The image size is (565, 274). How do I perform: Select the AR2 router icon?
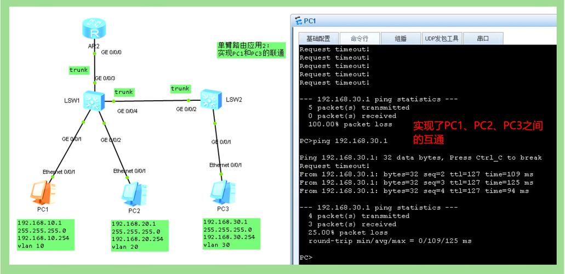pyautogui.click(x=94, y=29)
